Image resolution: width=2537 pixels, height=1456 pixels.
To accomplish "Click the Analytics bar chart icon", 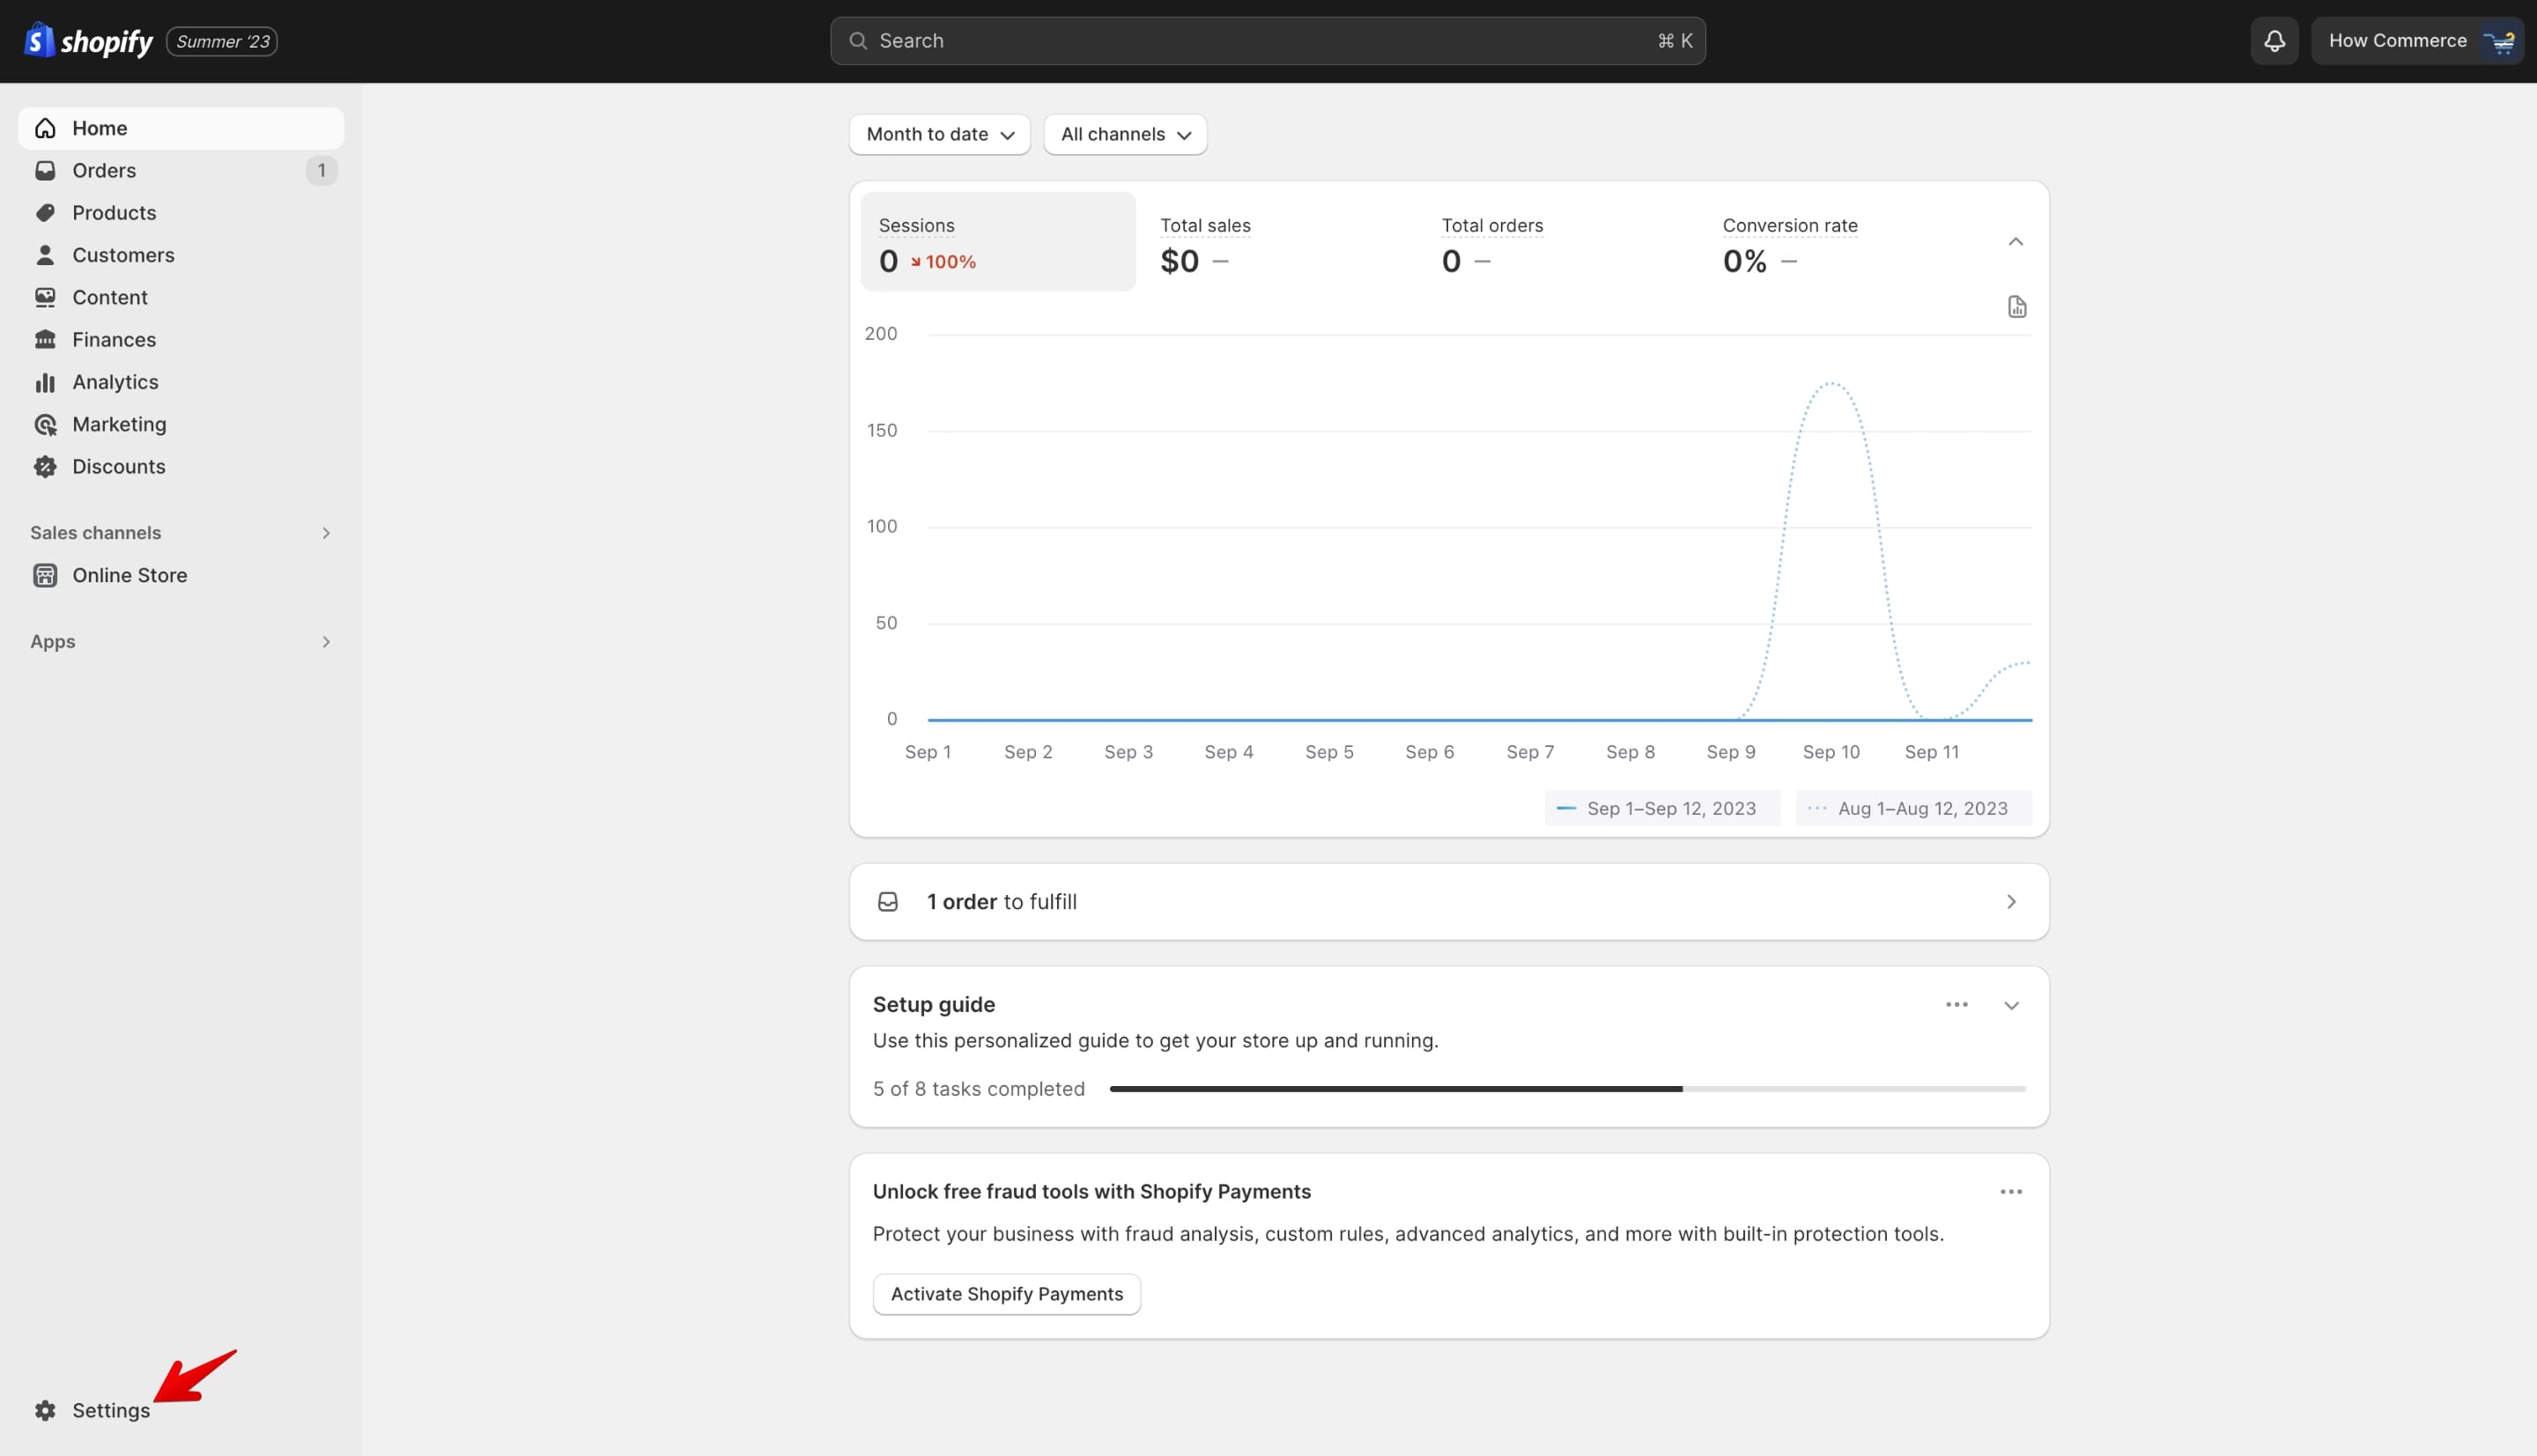I will pyautogui.click(x=45, y=382).
